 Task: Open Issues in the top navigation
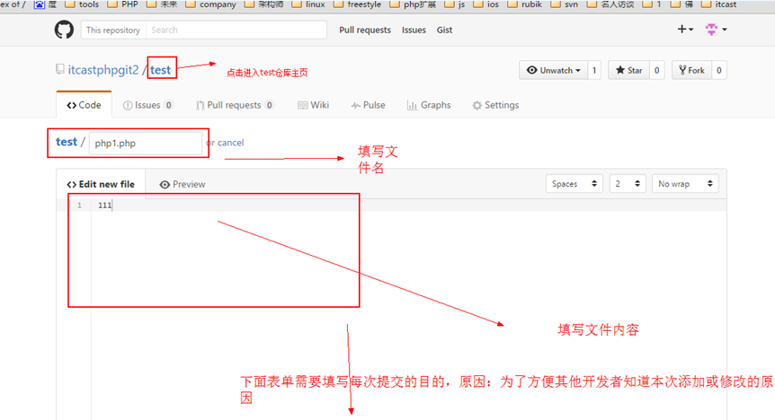pyautogui.click(x=414, y=31)
